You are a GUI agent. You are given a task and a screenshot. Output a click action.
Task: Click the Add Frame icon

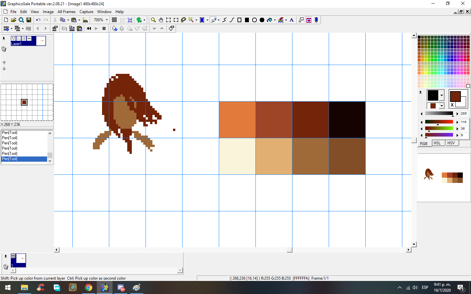[6, 28]
